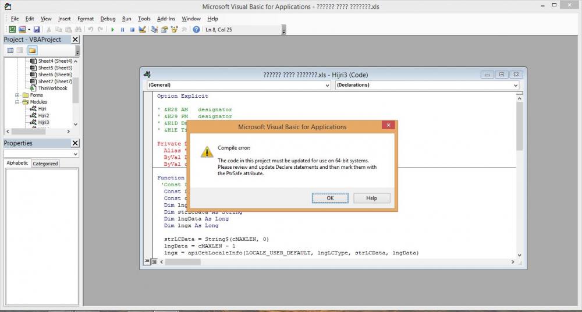Open the Run menu
Viewport: 582px width, 312px height.
(126, 19)
